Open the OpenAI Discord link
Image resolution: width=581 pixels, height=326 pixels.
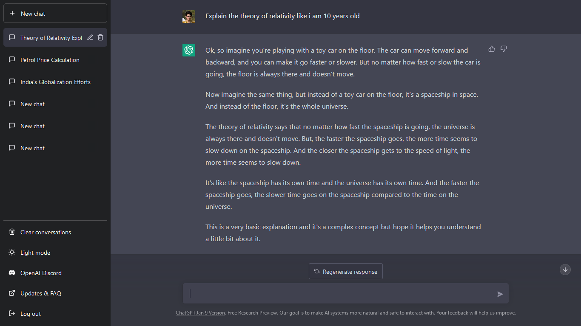pos(41,273)
